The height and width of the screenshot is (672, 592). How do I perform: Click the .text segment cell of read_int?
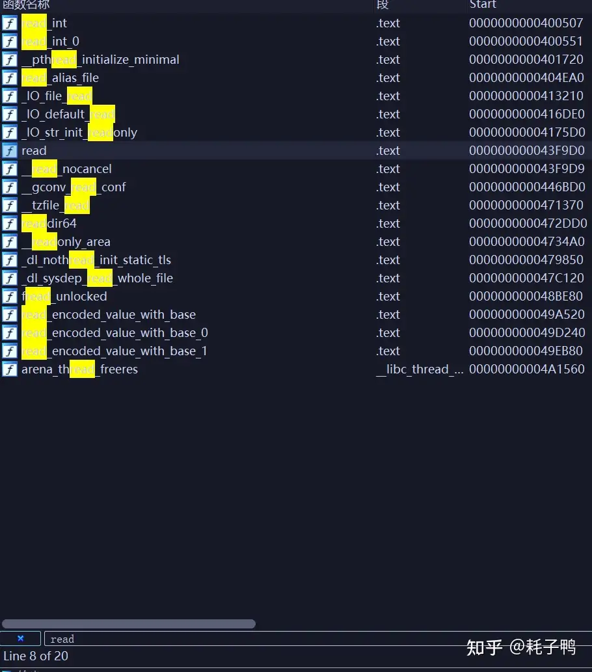click(x=388, y=23)
